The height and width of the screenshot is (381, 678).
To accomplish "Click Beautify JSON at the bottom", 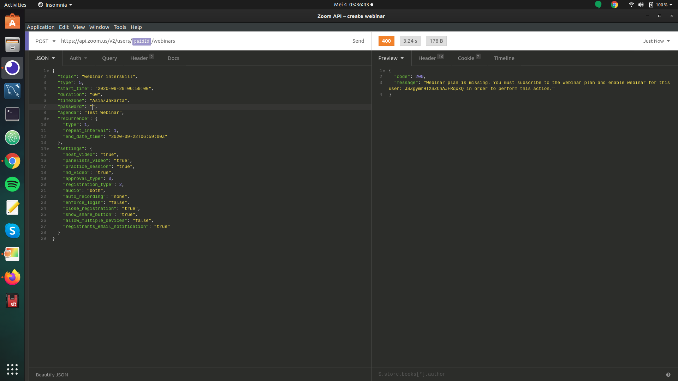I will coord(52,375).
